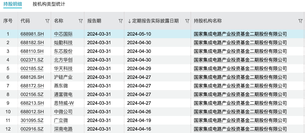Open 沪硅产业 stock name link

coord(63,77)
